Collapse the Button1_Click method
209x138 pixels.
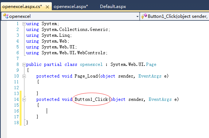(x=24, y=99)
